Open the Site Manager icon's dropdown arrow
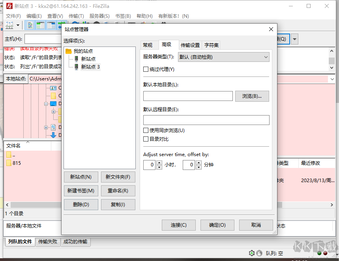Screen dimensions: 339x261 (x=18, y=25)
